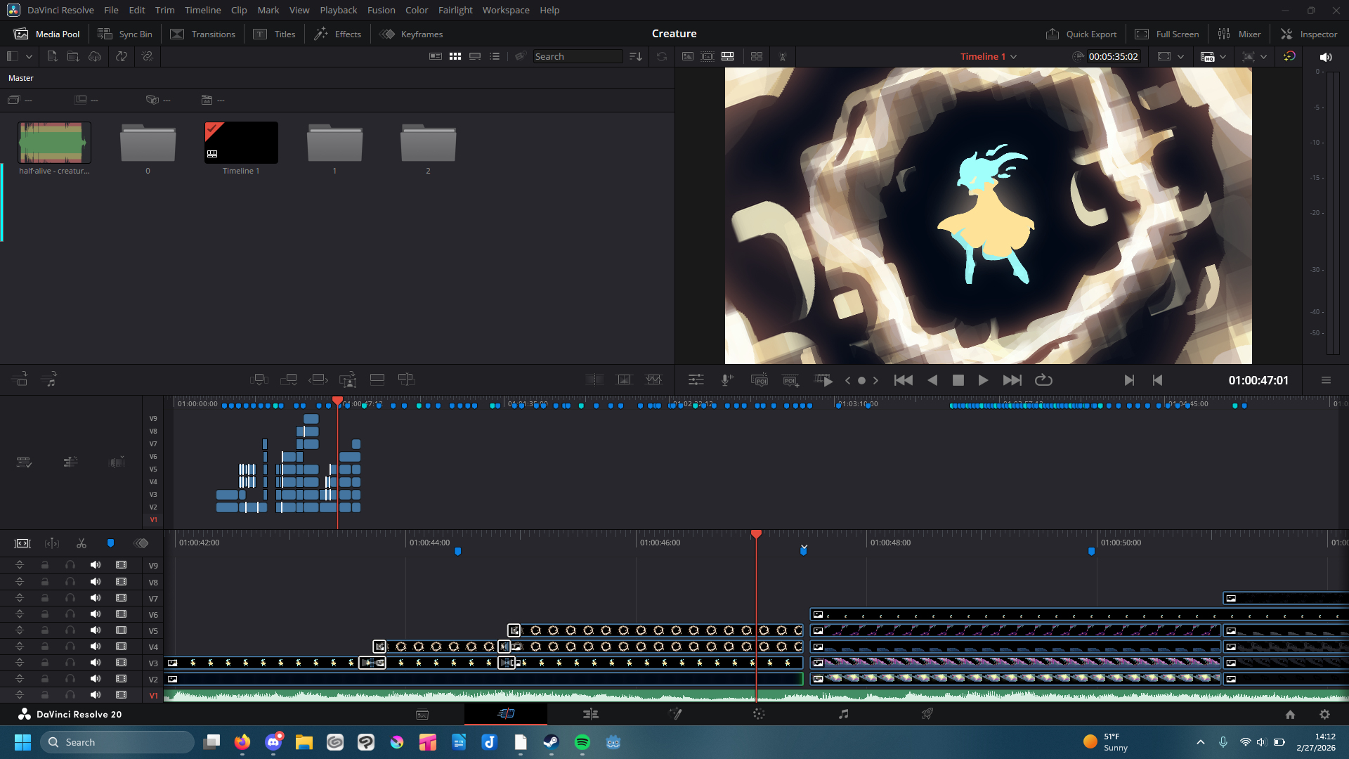This screenshot has height=759, width=1349.
Task: Open the Inspector panel
Action: click(1309, 34)
